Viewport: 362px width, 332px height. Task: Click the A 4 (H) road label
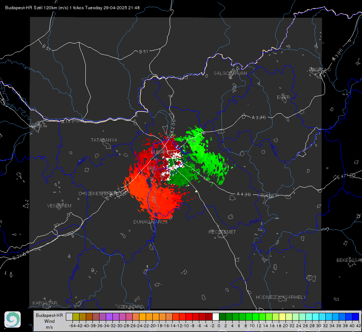244,194
